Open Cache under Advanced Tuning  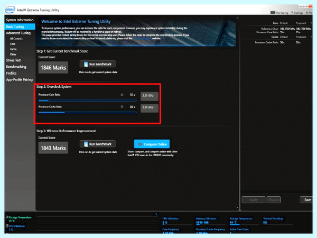(x=13, y=49)
